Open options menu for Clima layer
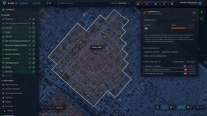Image resolution: width=207 pixels, height=116 pixels. 30,58
